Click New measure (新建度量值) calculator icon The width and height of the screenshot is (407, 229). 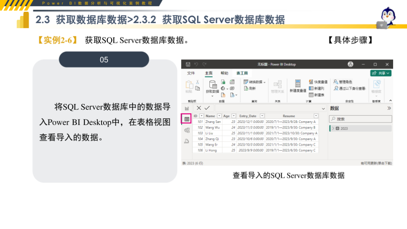298,84
